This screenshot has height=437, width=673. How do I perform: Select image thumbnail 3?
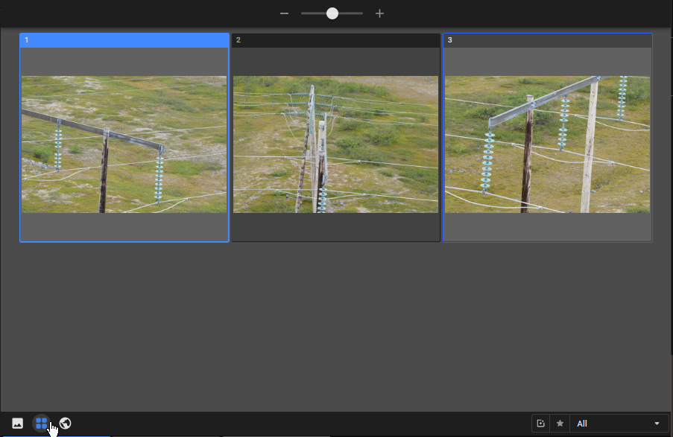pos(547,144)
